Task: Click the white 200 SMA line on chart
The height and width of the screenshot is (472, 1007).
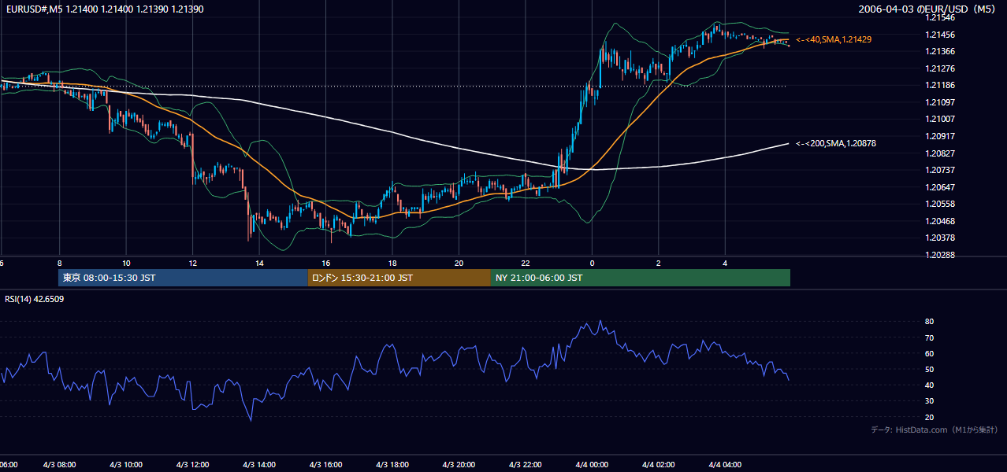Action: (394, 133)
